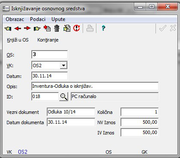
Task: Click the Datum dokumenta field
Action: coord(71,122)
